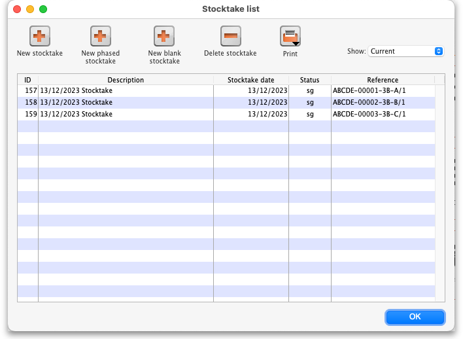
Task: Click the New blank stocktake icon
Action: (163, 37)
